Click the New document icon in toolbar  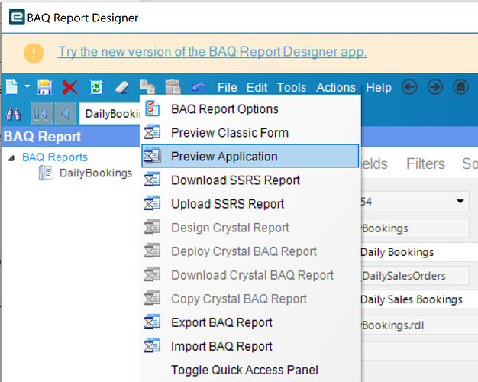pos(11,87)
